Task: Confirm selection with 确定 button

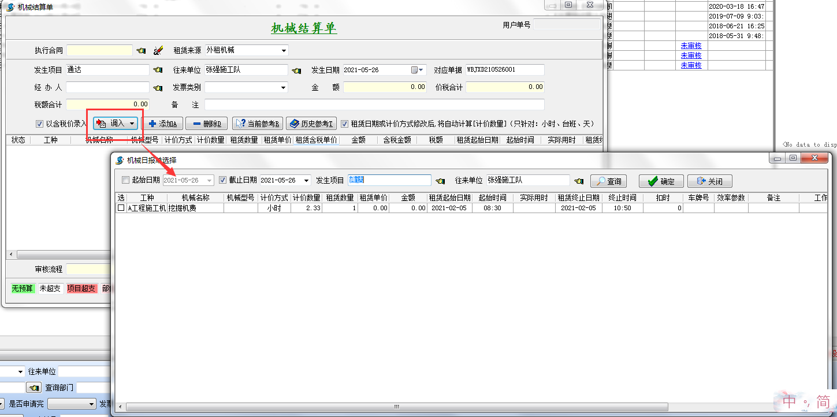Action: point(661,181)
